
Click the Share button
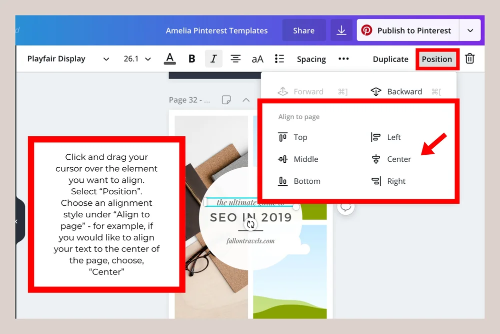[x=303, y=30]
